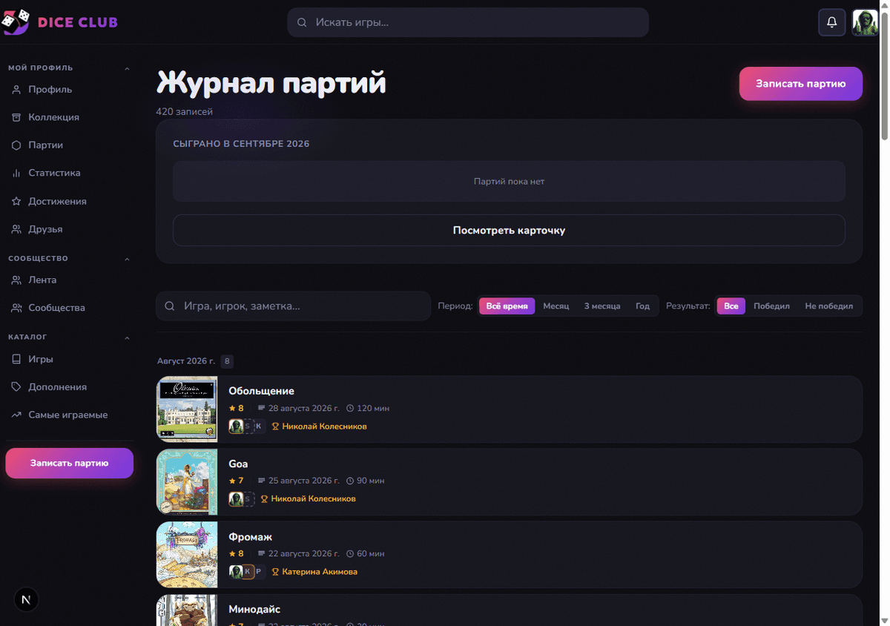The height and width of the screenshot is (626, 890).
Task: Click the Dice Club logo icon
Action: pos(16,22)
